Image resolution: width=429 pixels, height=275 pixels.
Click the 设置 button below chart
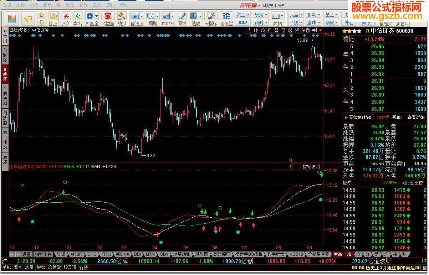click(26, 254)
